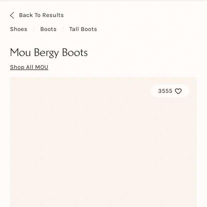
Task: Click the slash before Tall Boots
Action: (x=63, y=29)
